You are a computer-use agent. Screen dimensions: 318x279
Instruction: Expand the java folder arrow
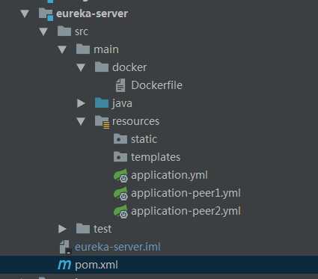pyautogui.click(x=81, y=103)
